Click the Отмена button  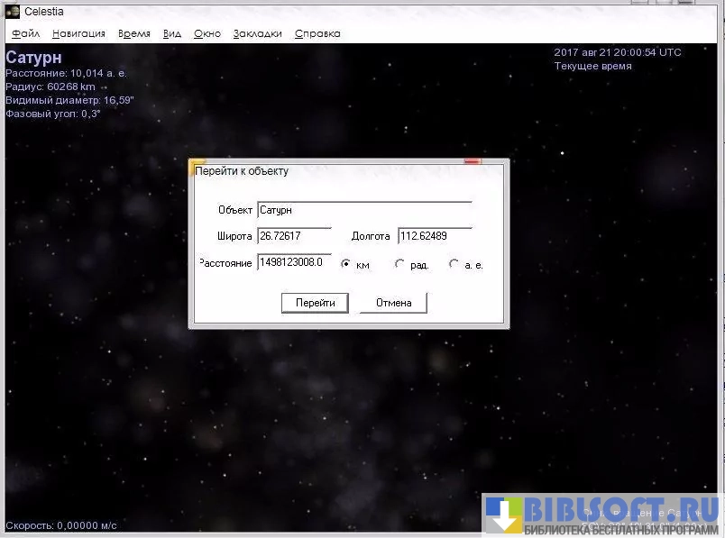tap(393, 303)
